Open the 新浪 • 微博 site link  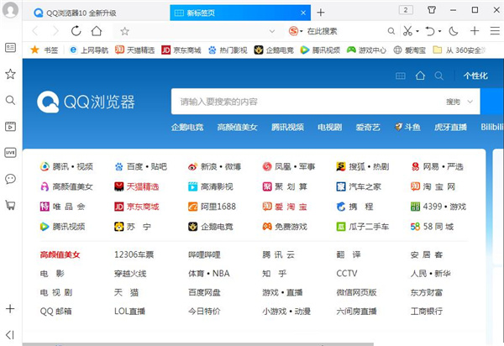coord(215,166)
